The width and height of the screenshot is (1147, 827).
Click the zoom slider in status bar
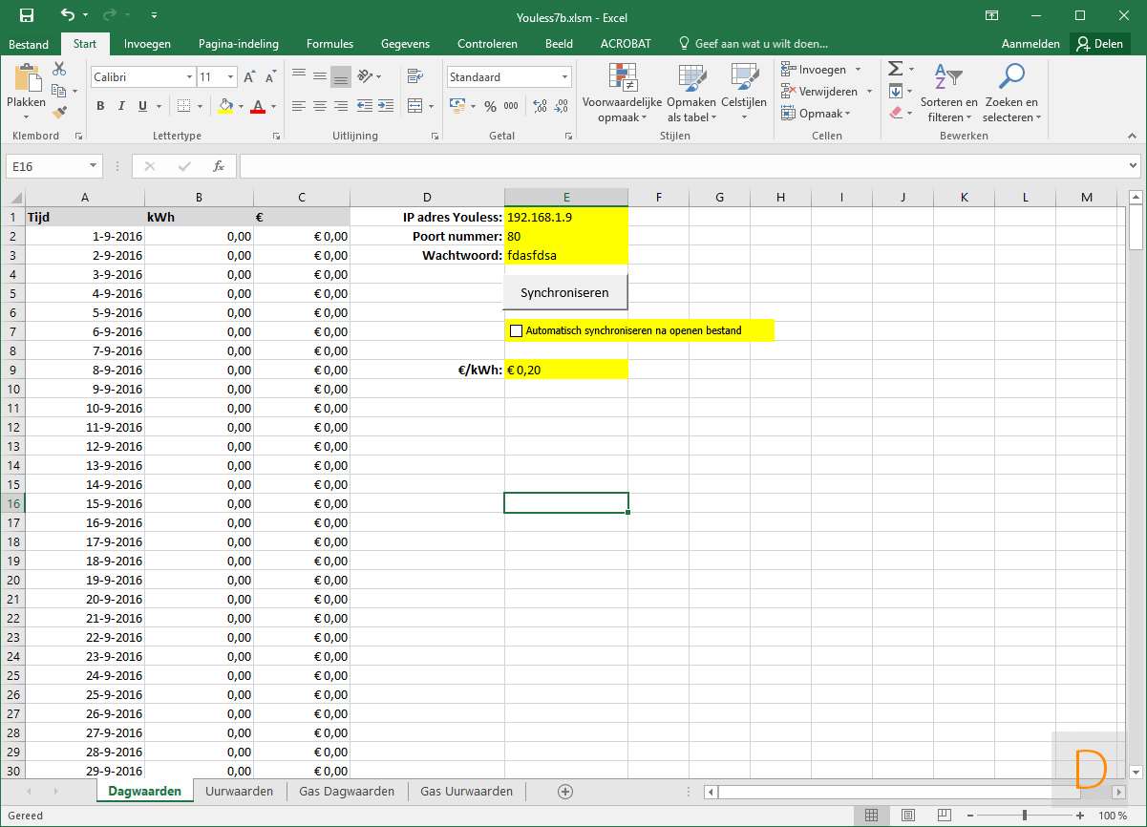(1025, 816)
